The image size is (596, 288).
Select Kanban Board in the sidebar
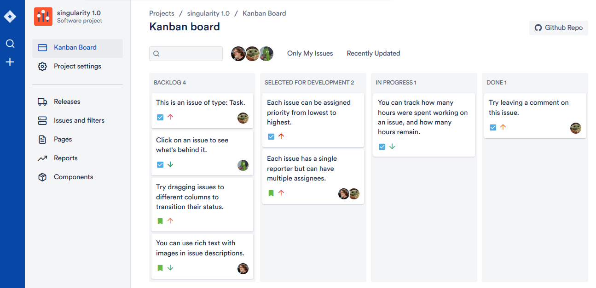point(75,47)
